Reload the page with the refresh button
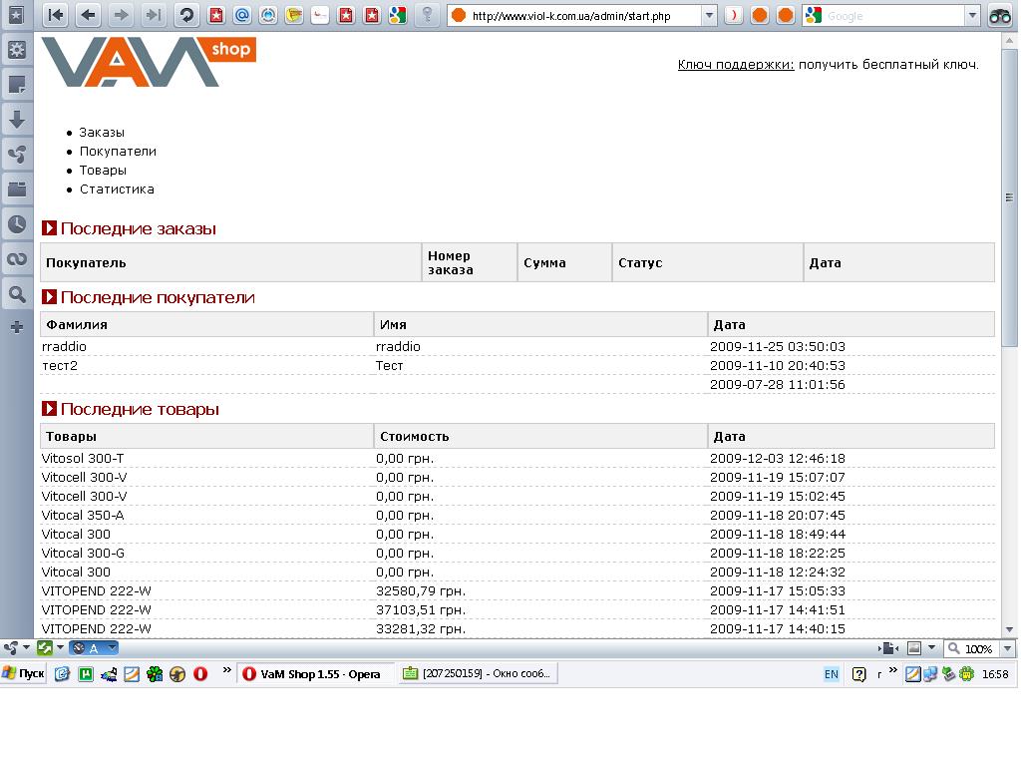 pos(185,15)
